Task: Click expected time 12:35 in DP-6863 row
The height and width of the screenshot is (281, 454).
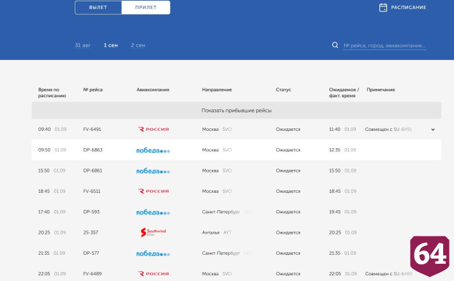Action: (x=335, y=150)
